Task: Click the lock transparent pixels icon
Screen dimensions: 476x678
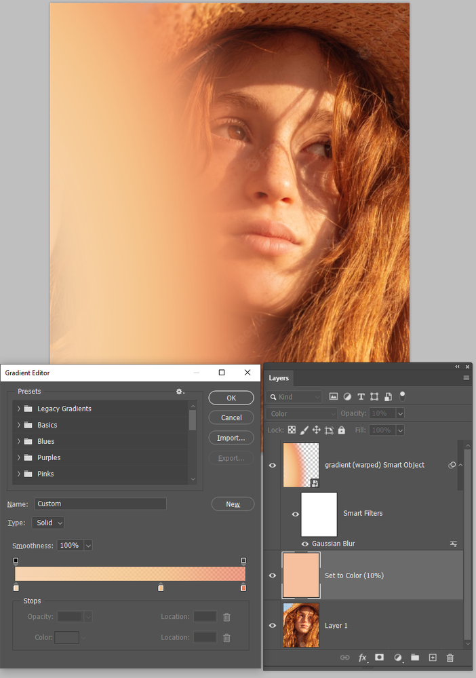Action: click(292, 430)
